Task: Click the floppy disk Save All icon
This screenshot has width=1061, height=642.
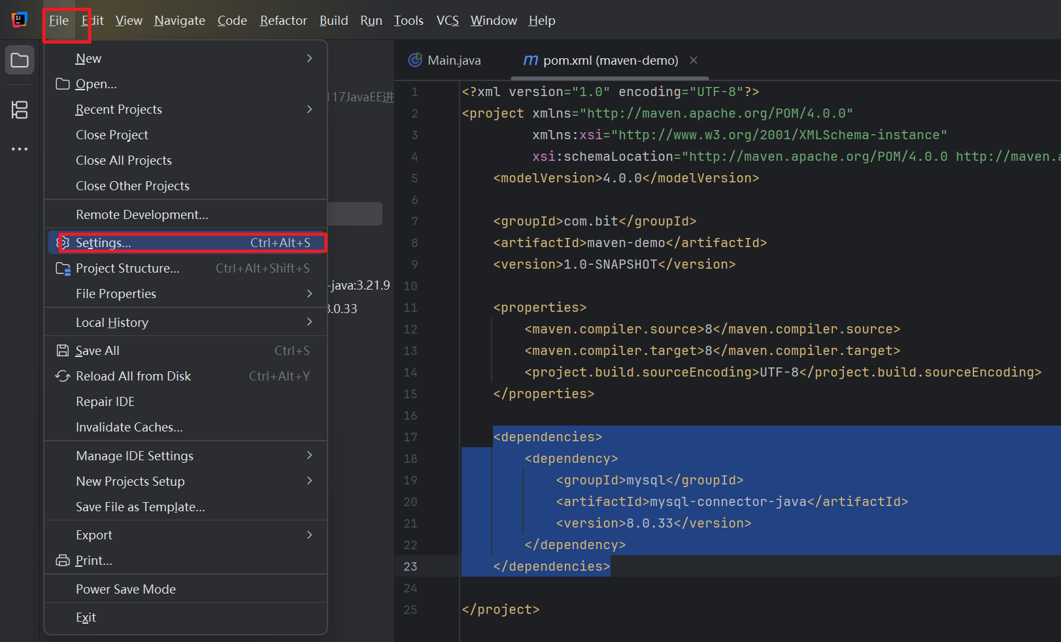Action: tap(63, 350)
